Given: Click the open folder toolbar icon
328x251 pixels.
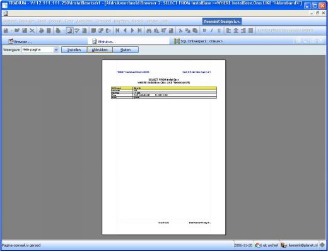Looking at the screenshot, I should coord(17,30).
